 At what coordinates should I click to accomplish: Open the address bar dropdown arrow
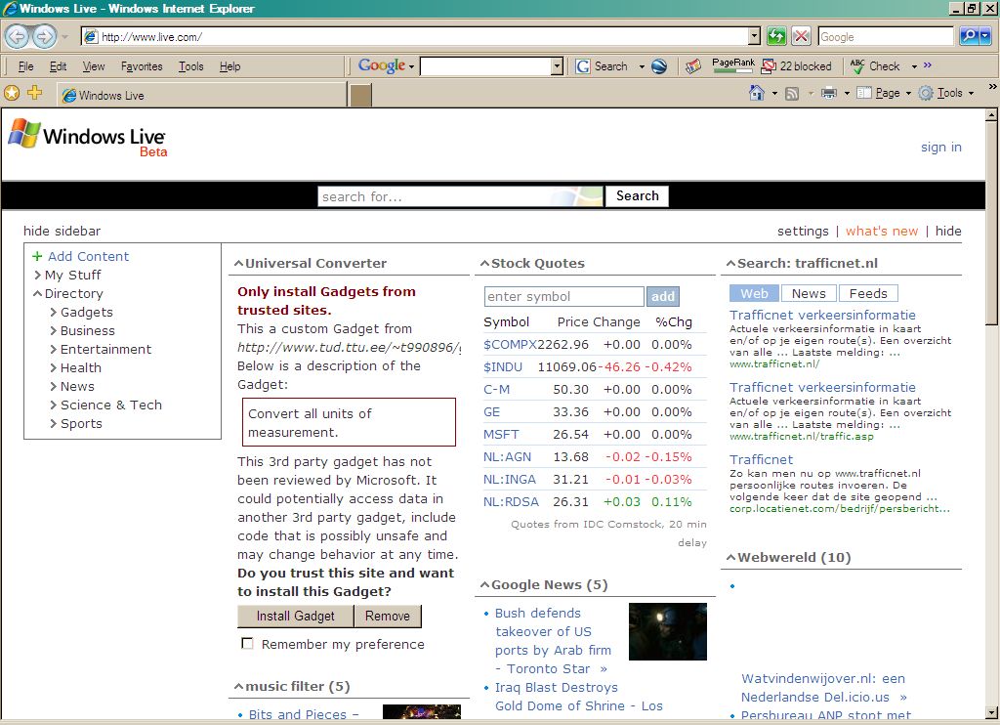[754, 36]
